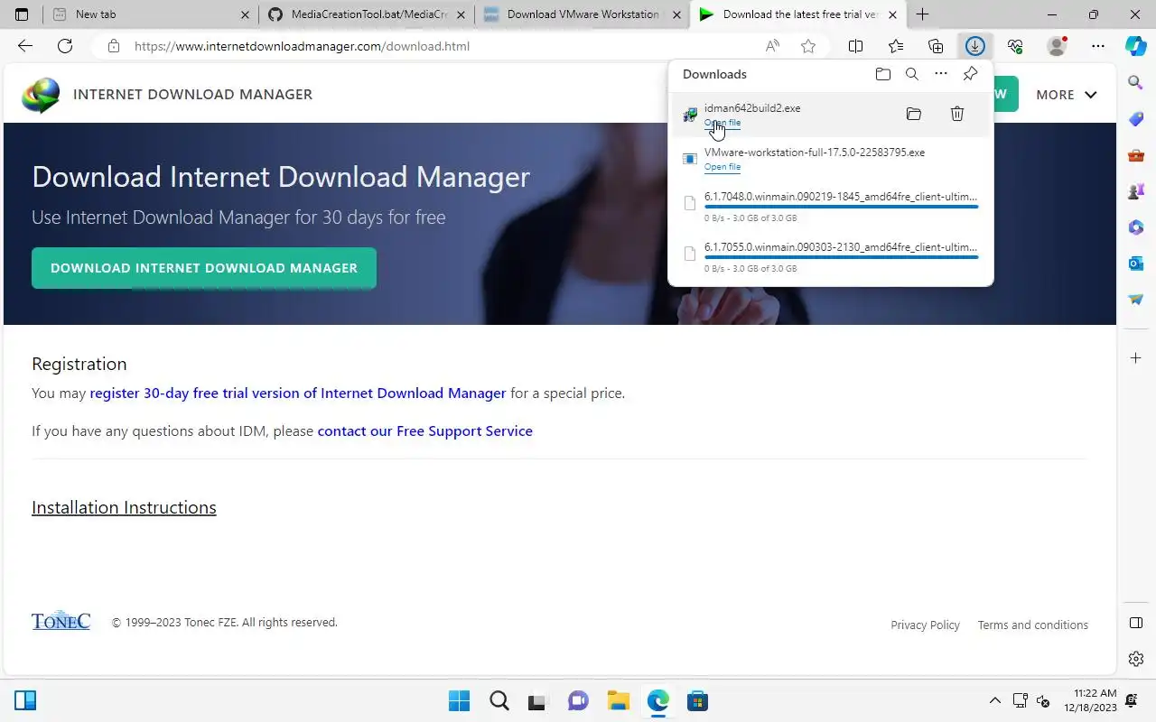
Task: Click the address bar URL field
Action: coord(443,46)
